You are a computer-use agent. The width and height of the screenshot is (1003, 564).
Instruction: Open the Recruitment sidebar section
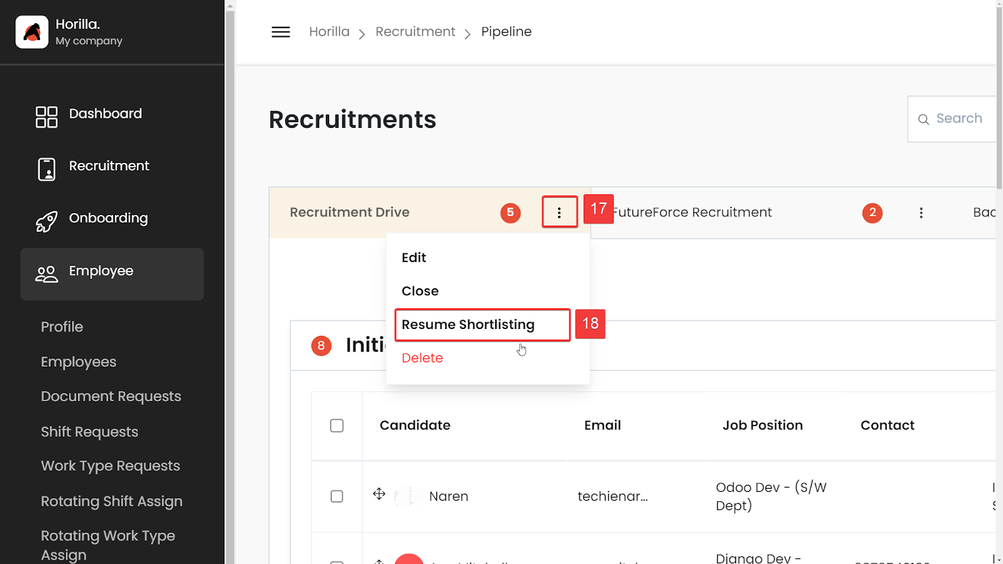click(x=109, y=166)
